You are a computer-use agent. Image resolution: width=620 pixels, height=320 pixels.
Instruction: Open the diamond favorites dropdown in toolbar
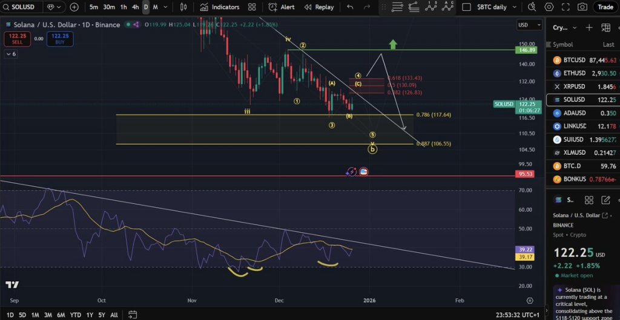(x=54, y=7)
